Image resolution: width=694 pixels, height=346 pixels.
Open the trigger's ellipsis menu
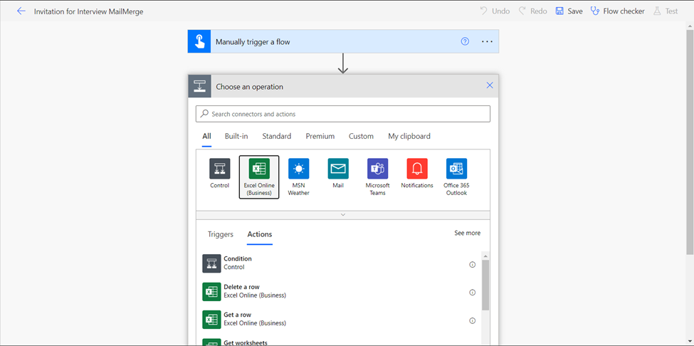tap(487, 41)
